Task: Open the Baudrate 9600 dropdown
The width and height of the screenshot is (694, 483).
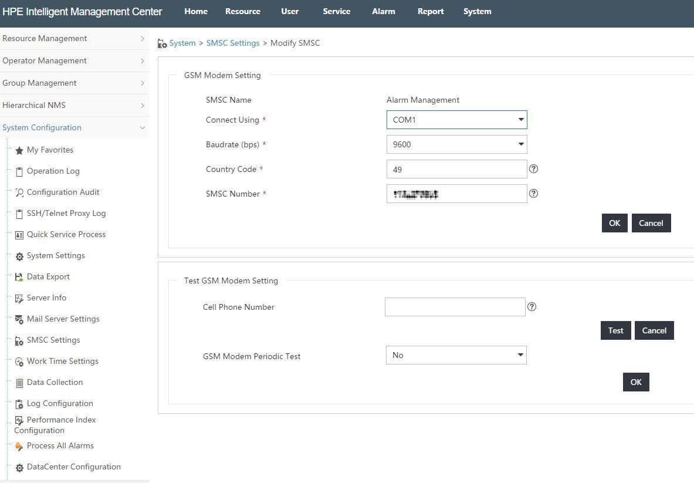Action: (457, 144)
